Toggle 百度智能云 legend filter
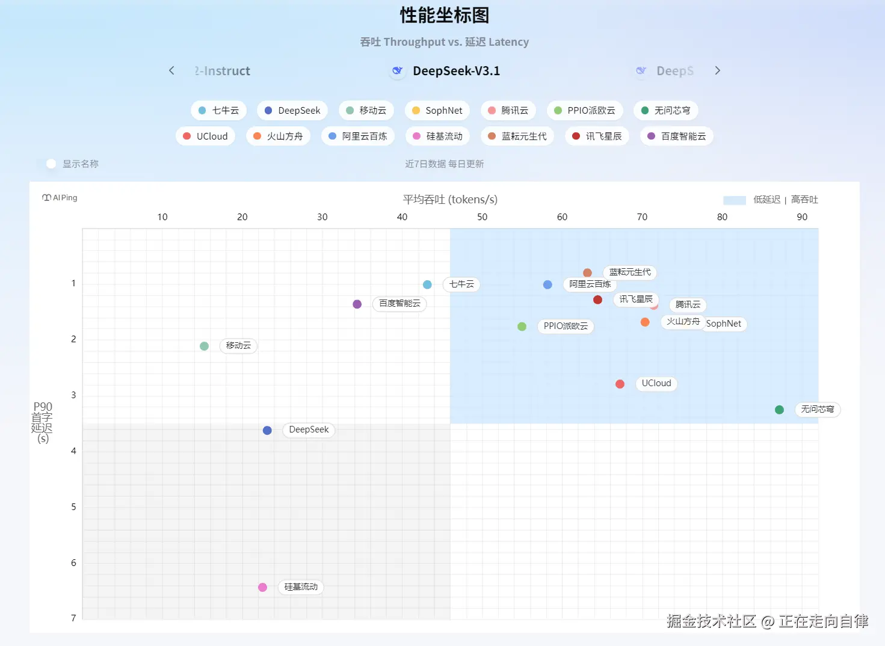The height and width of the screenshot is (646, 885). coord(677,137)
